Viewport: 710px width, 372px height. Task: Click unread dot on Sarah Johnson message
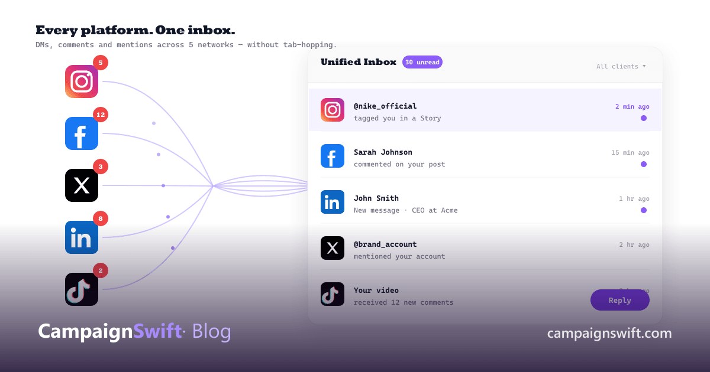pos(644,164)
